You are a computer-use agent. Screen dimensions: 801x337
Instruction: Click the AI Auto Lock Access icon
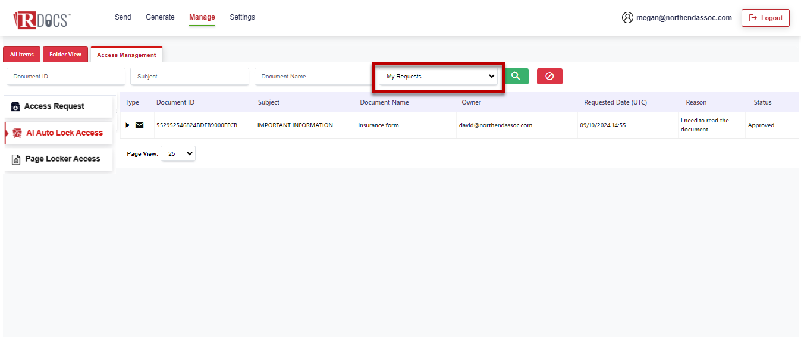coord(17,133)
